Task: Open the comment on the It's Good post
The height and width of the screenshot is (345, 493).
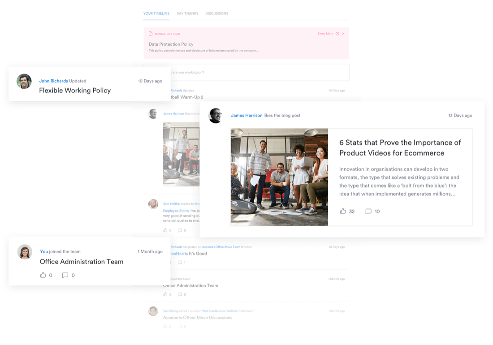Action: coord(180,263)
